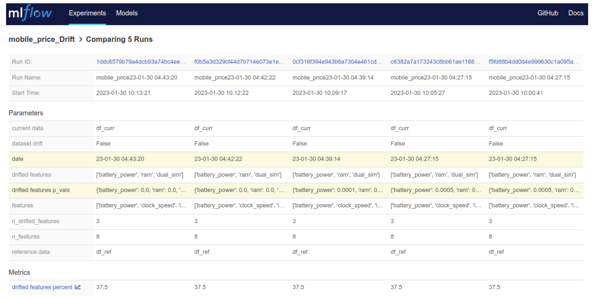Click the Run Name row label
Image resolution: width=597 pixels, height=298 pixels.
pyautogui.click(x=27, y=78)
